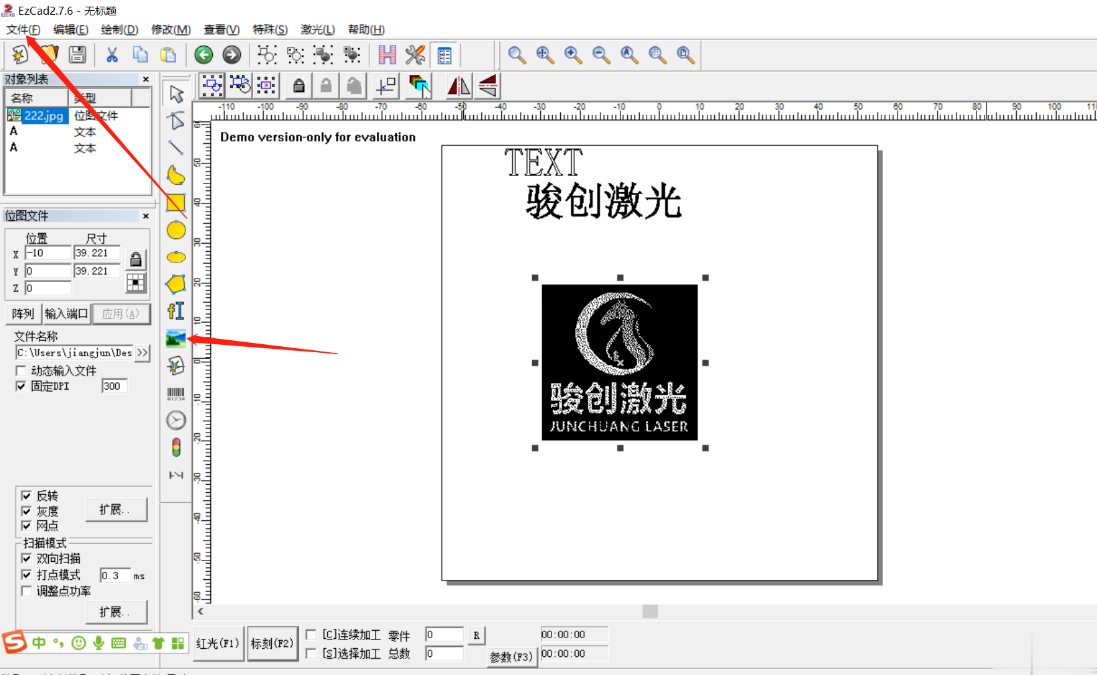1097x675 pixels.
Task: Click the 参数(F3) button
Action: [511, 657]
